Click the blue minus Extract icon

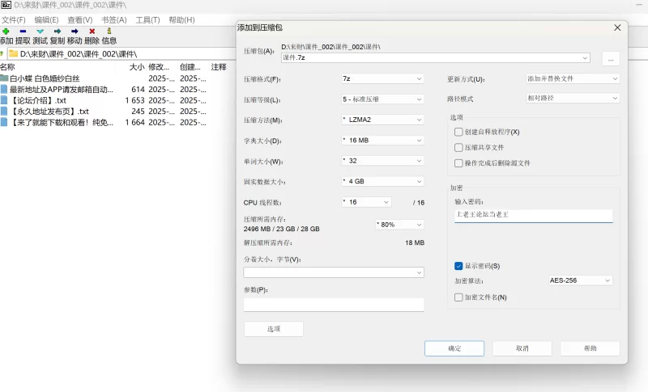23,32
